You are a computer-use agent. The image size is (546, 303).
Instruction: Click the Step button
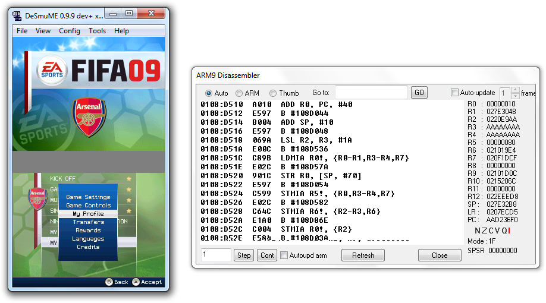coord(244,255)
